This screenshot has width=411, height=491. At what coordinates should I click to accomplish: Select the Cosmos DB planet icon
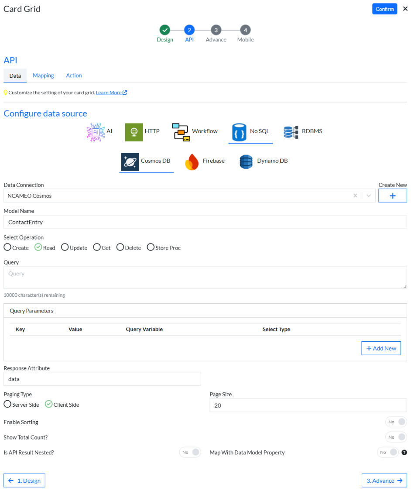pos(130,161)
